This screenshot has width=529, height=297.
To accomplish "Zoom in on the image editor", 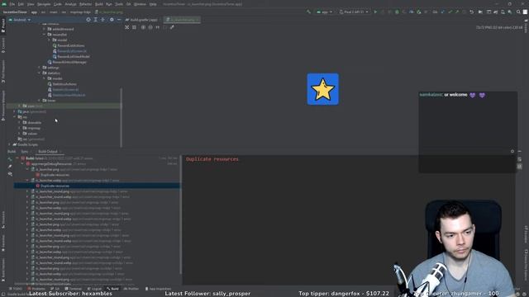I will pyautogui.click(x=143, y=27).
